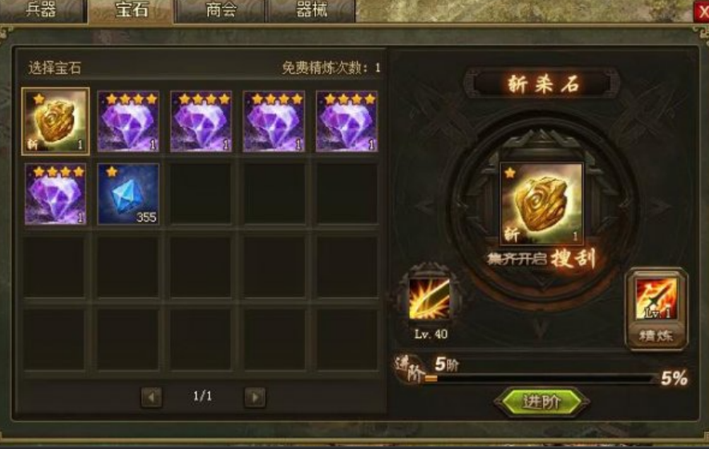Switch to the 商会 tab
This screenshot has height=449, width=709.
221,11
